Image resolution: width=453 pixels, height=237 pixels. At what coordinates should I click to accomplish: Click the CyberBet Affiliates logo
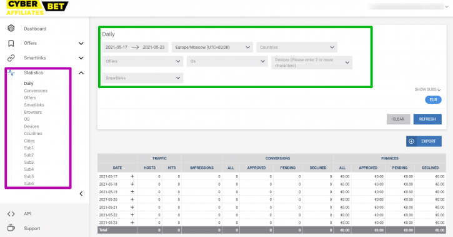click(x=37, y=8)
